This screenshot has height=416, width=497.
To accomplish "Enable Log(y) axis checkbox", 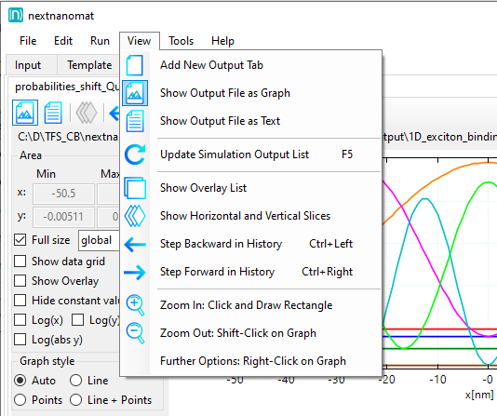I will (x=77, y=320).
